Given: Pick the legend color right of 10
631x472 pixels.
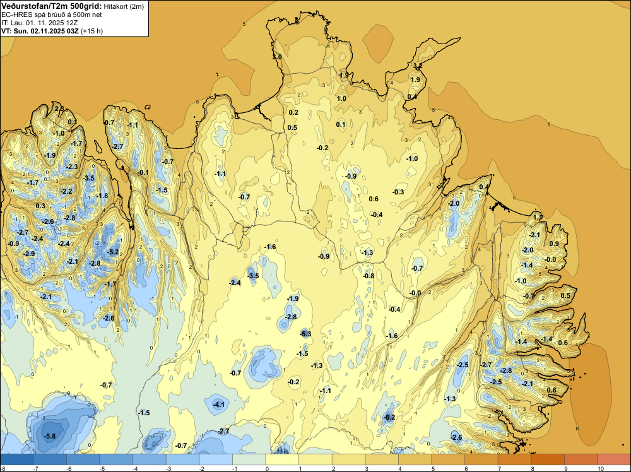Looking at the screenshot, I should click(614, 459).
